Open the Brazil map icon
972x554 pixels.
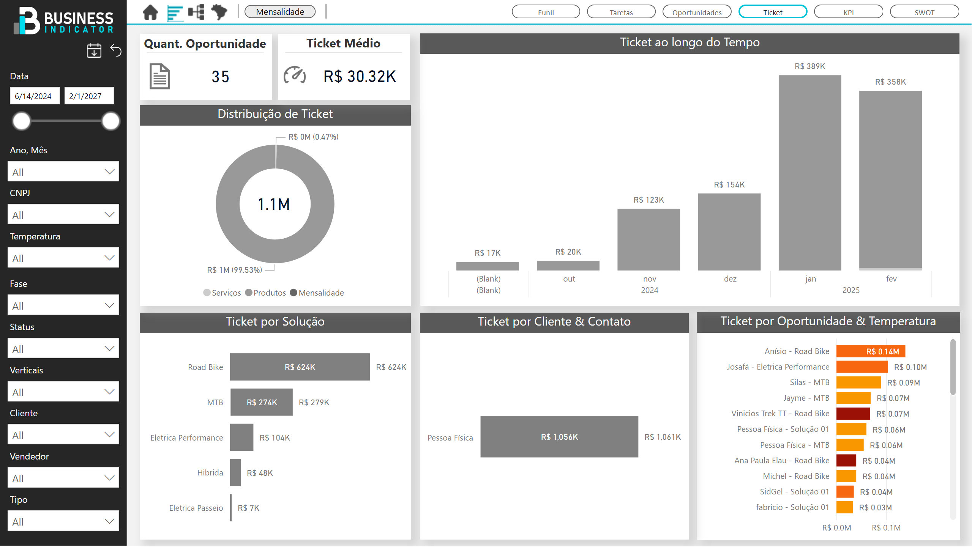[219, 12]
